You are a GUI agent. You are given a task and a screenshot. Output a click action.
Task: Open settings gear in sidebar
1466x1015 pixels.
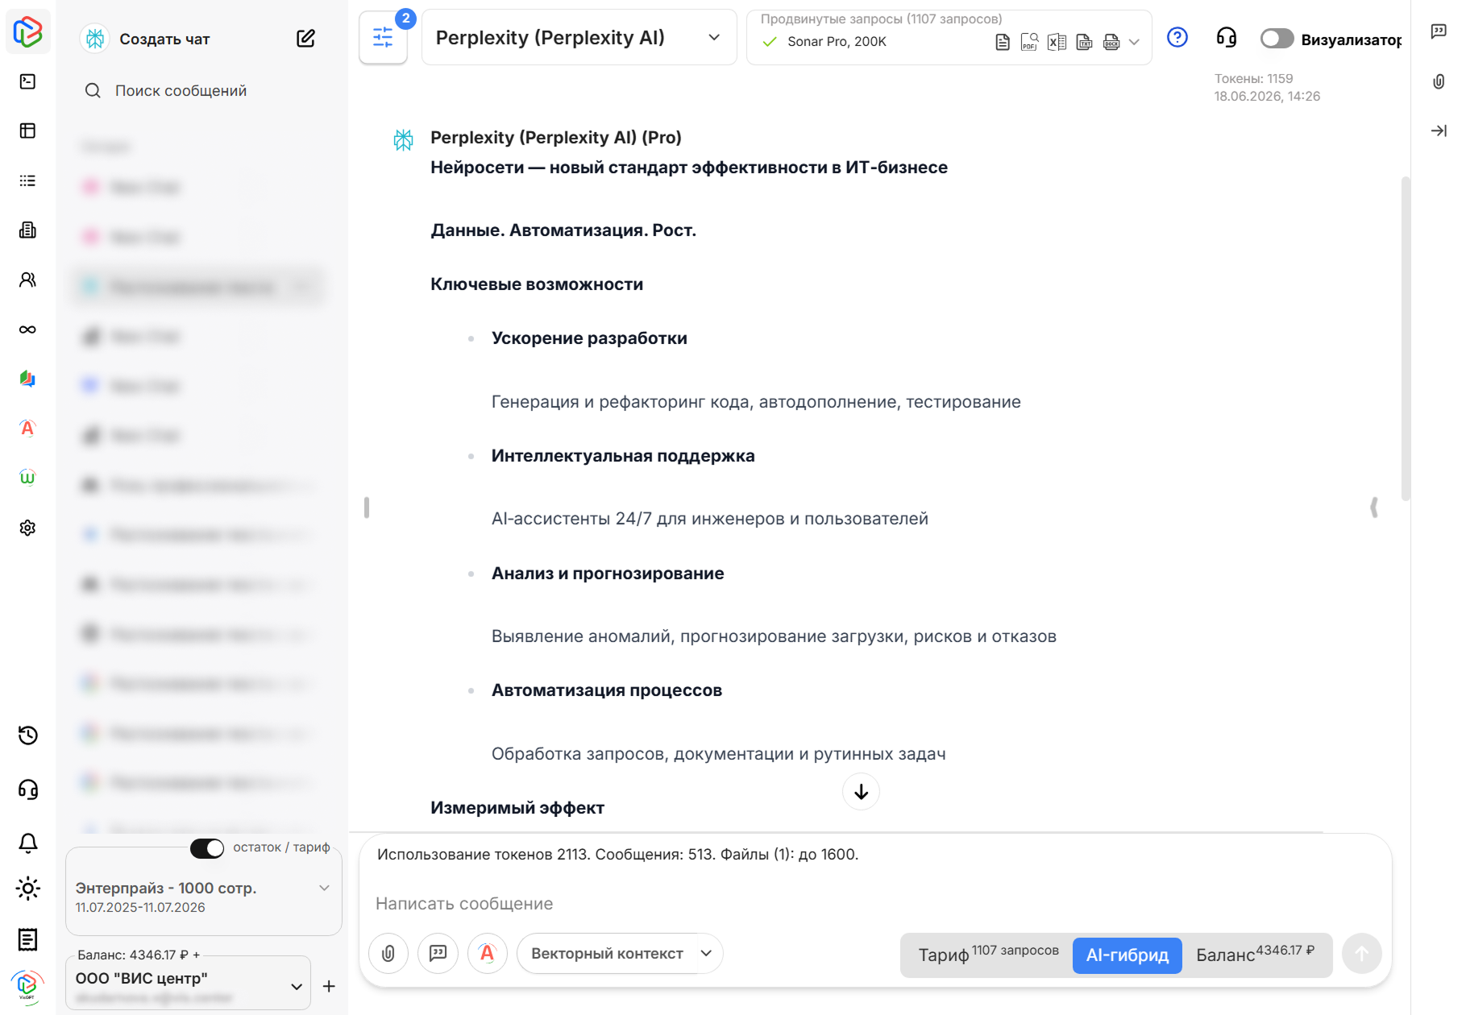pyautogui.click(x=27, y=528)
